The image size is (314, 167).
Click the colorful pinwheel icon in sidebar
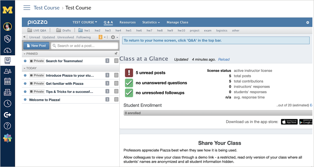pyautogui.click(x=7, y=138)
